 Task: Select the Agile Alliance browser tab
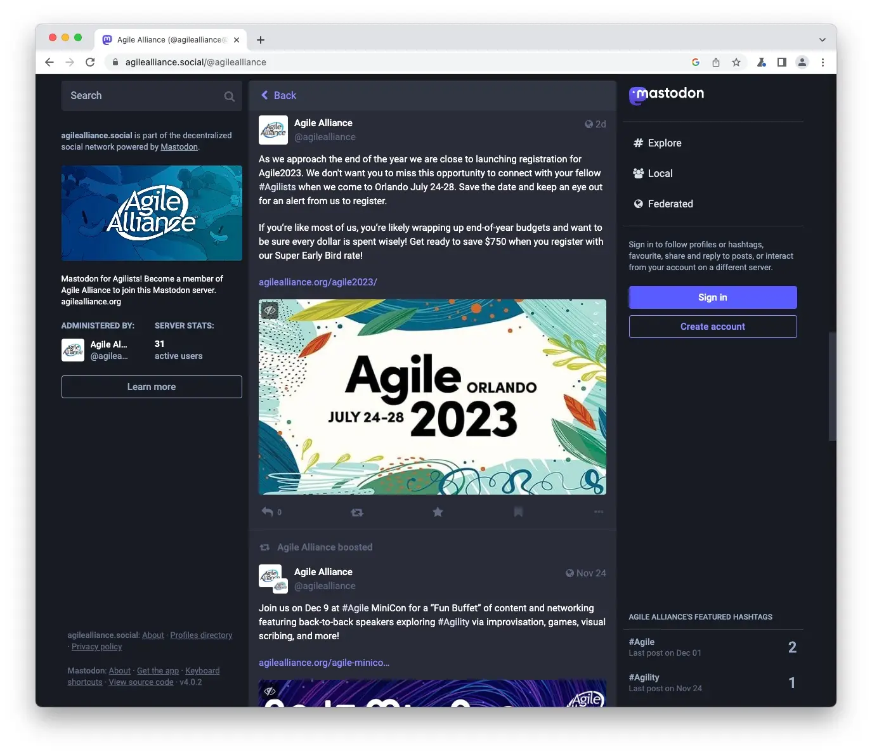[171, 39]
